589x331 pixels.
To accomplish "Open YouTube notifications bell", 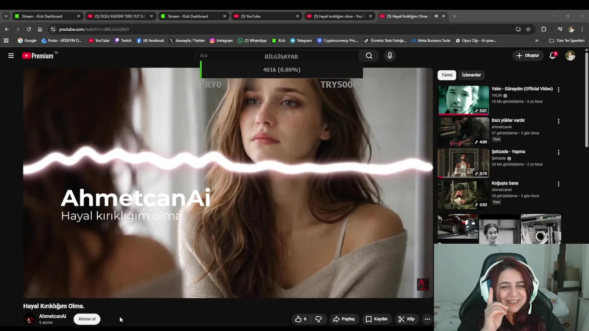I will click(553, 56).
